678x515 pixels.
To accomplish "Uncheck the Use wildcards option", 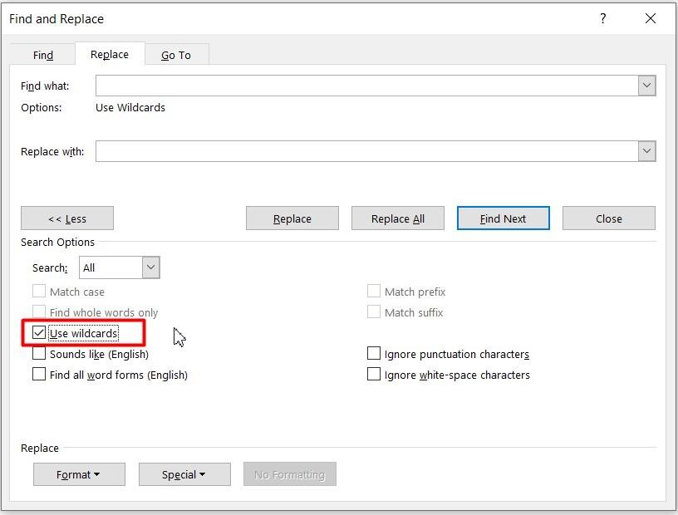I will (38, 333).
